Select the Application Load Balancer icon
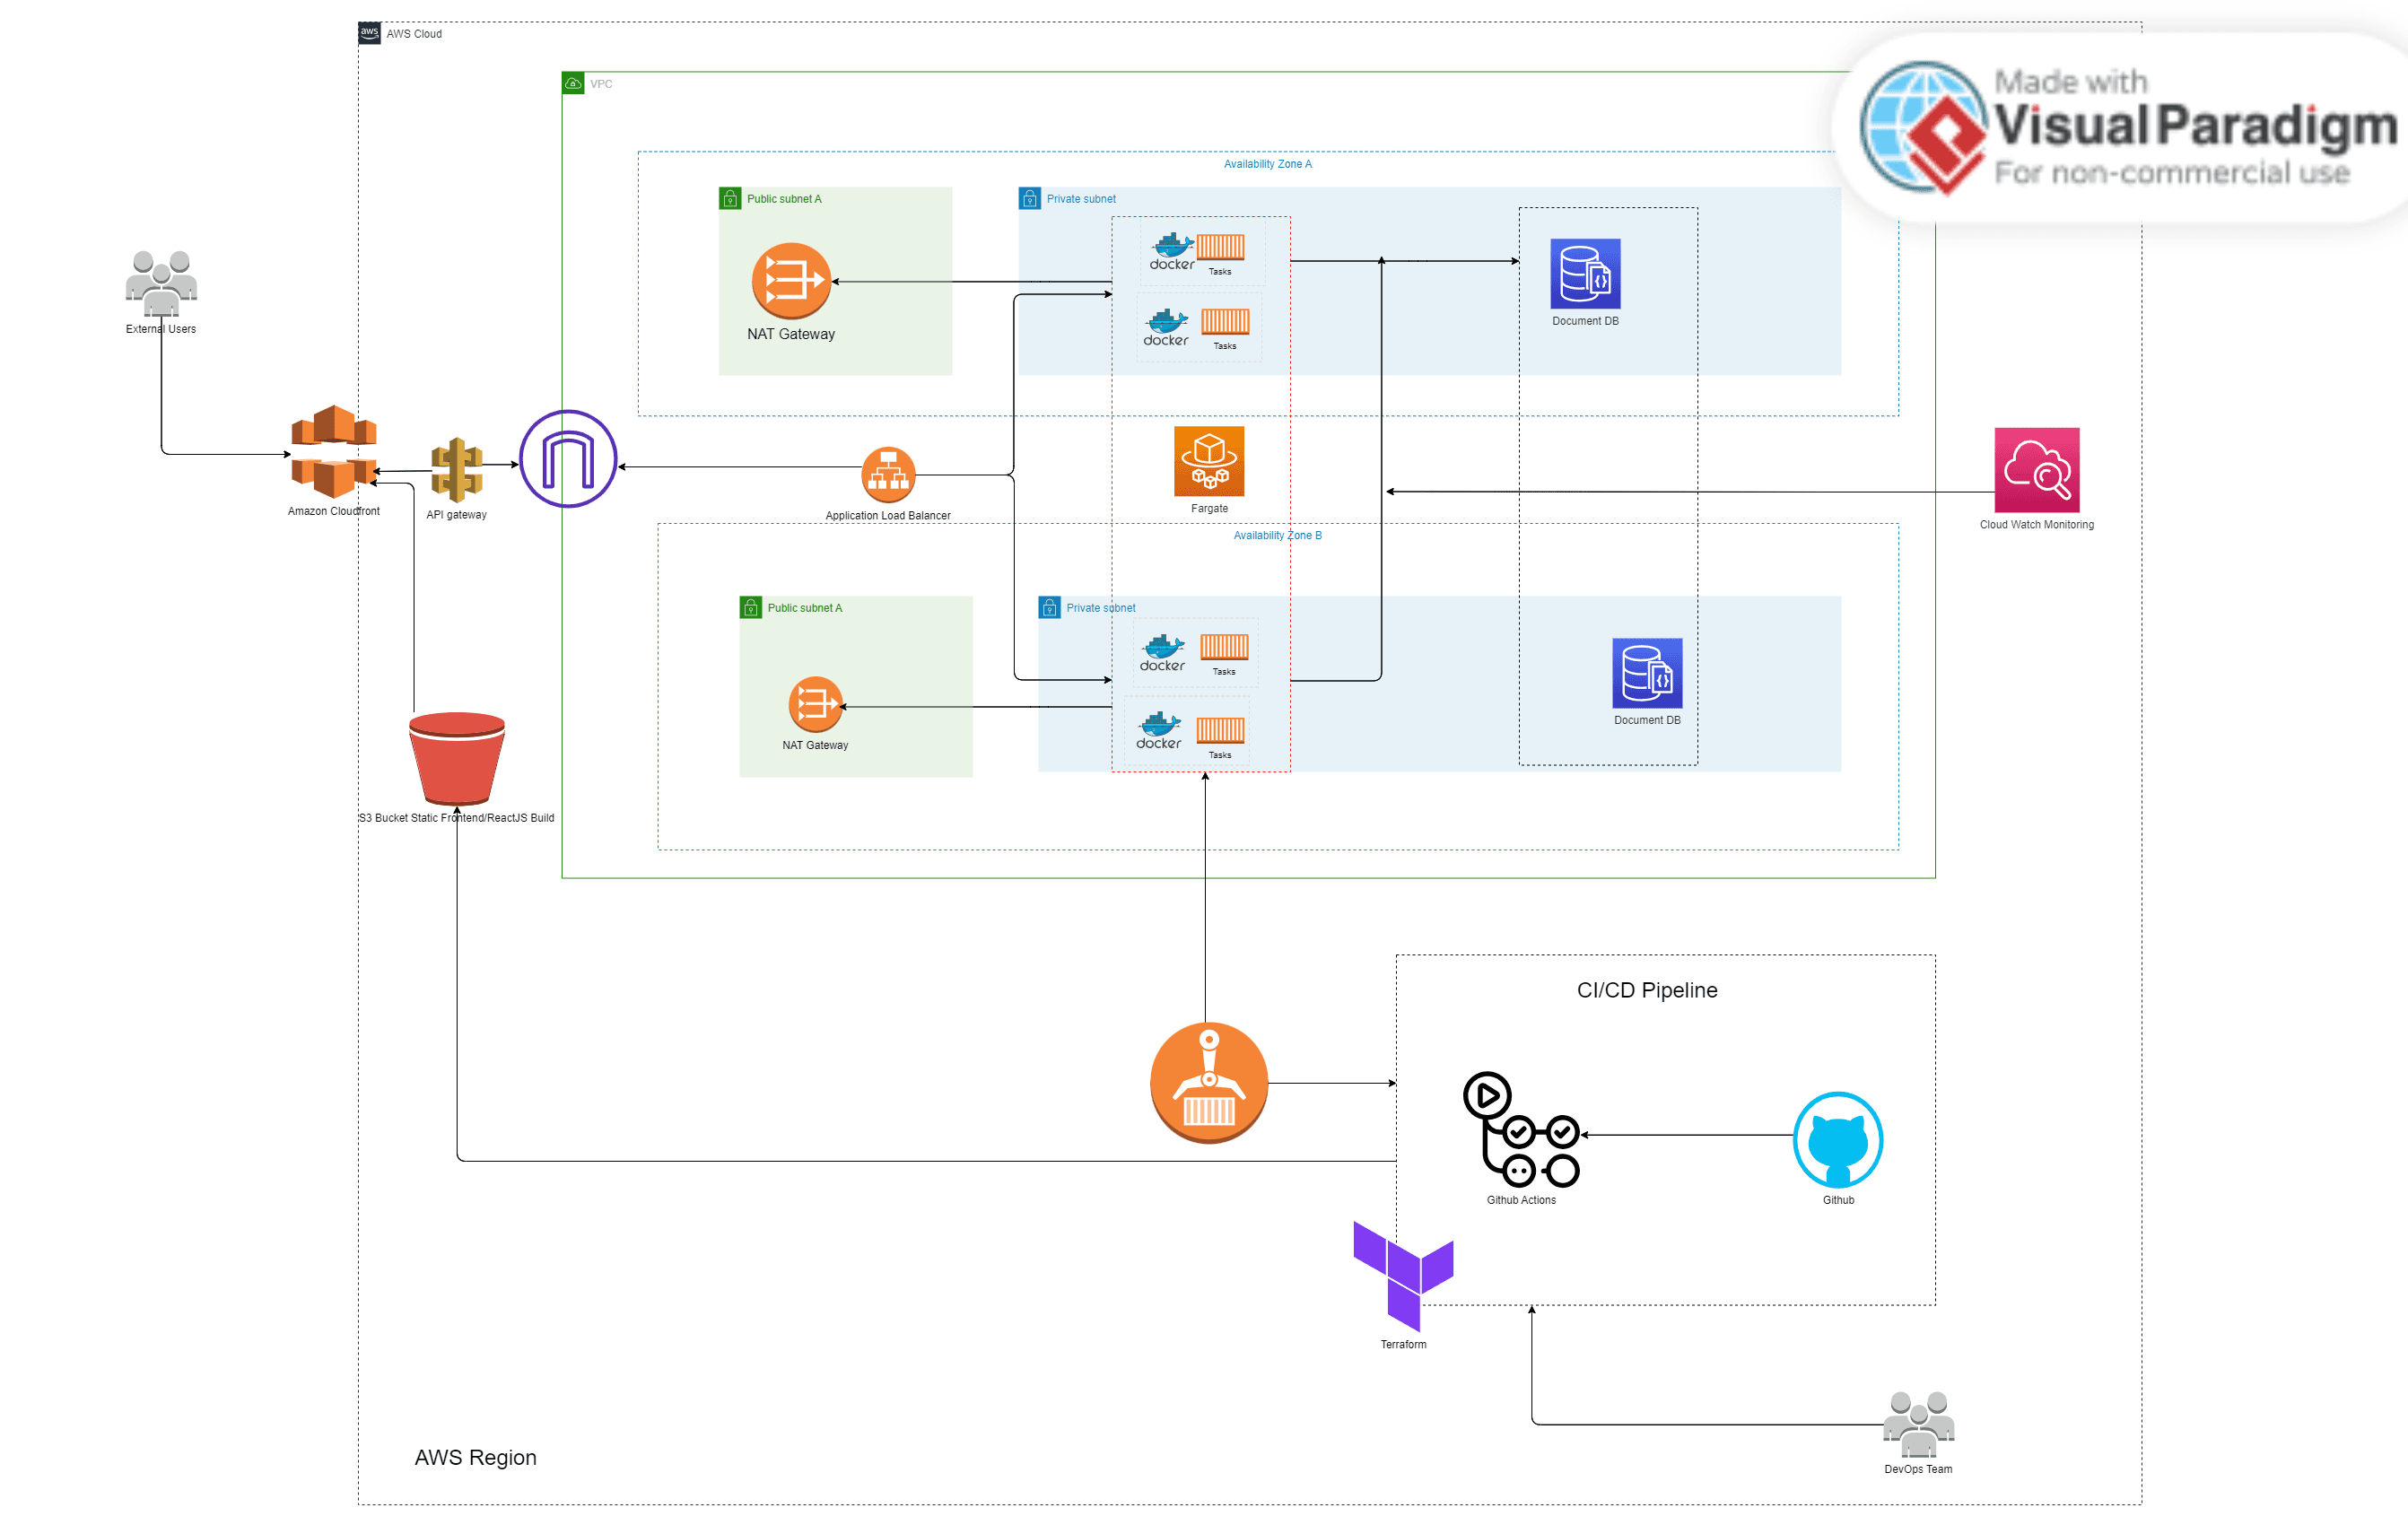 point(888,475)
